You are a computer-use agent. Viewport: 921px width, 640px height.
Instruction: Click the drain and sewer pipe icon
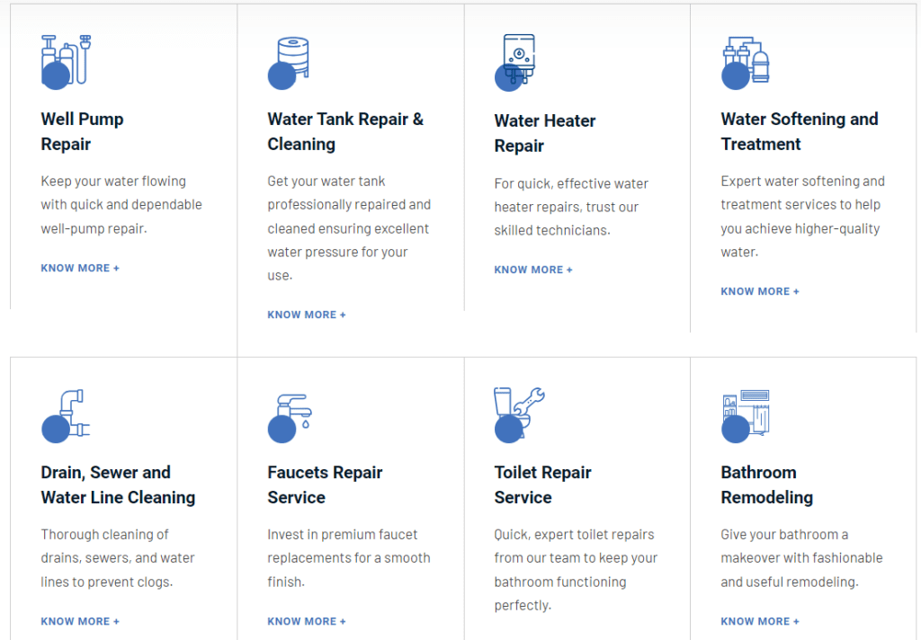point(64,414)
